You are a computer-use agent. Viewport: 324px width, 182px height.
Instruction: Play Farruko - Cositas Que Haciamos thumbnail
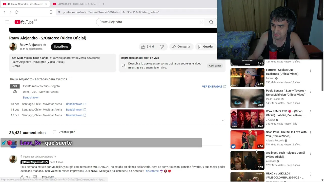247,77
